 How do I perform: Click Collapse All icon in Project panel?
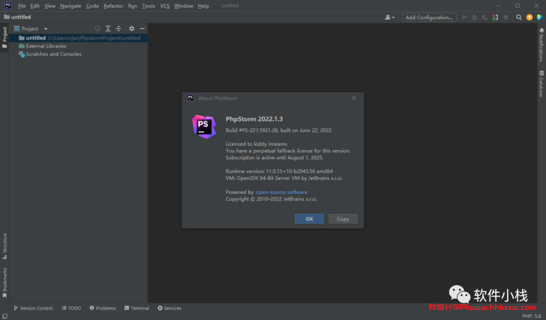click(x=118, y=29)
